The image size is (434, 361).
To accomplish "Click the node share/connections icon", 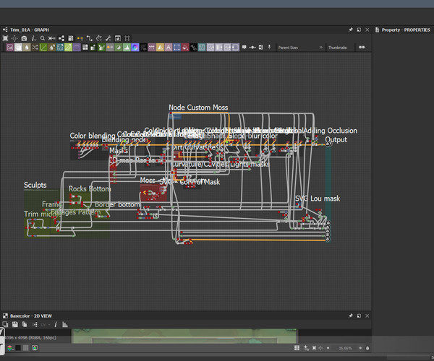I will [x=61, y=38].
